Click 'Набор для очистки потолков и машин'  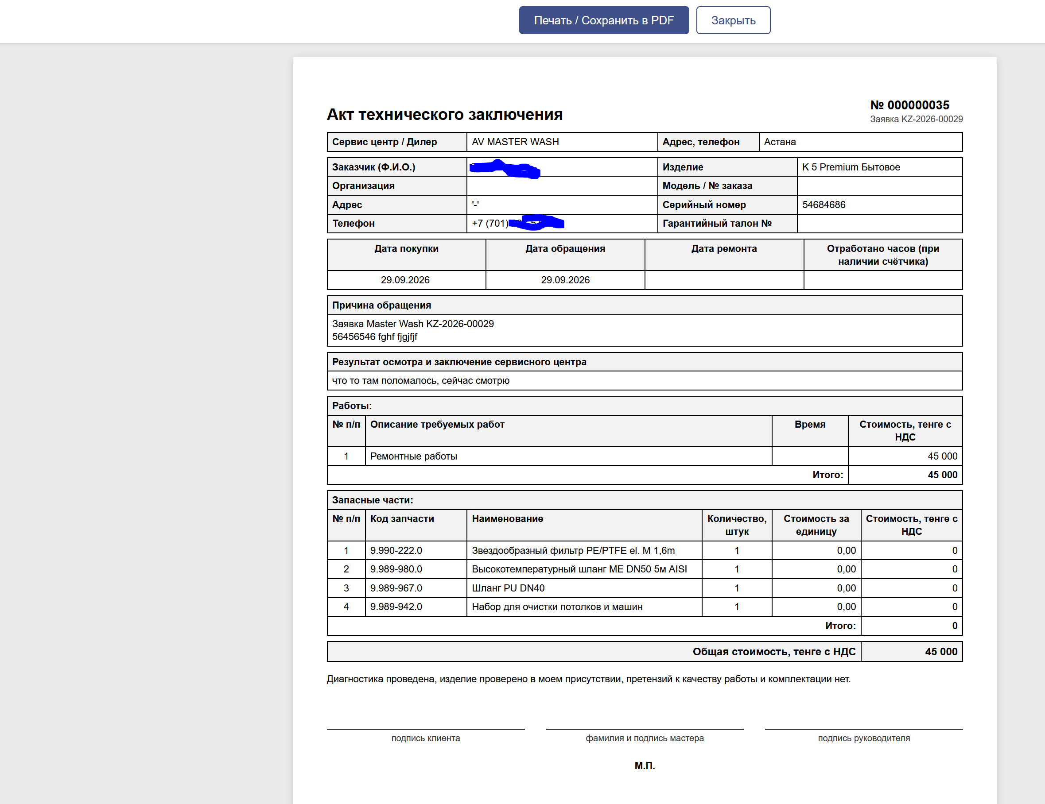click(x=557, y=607)
